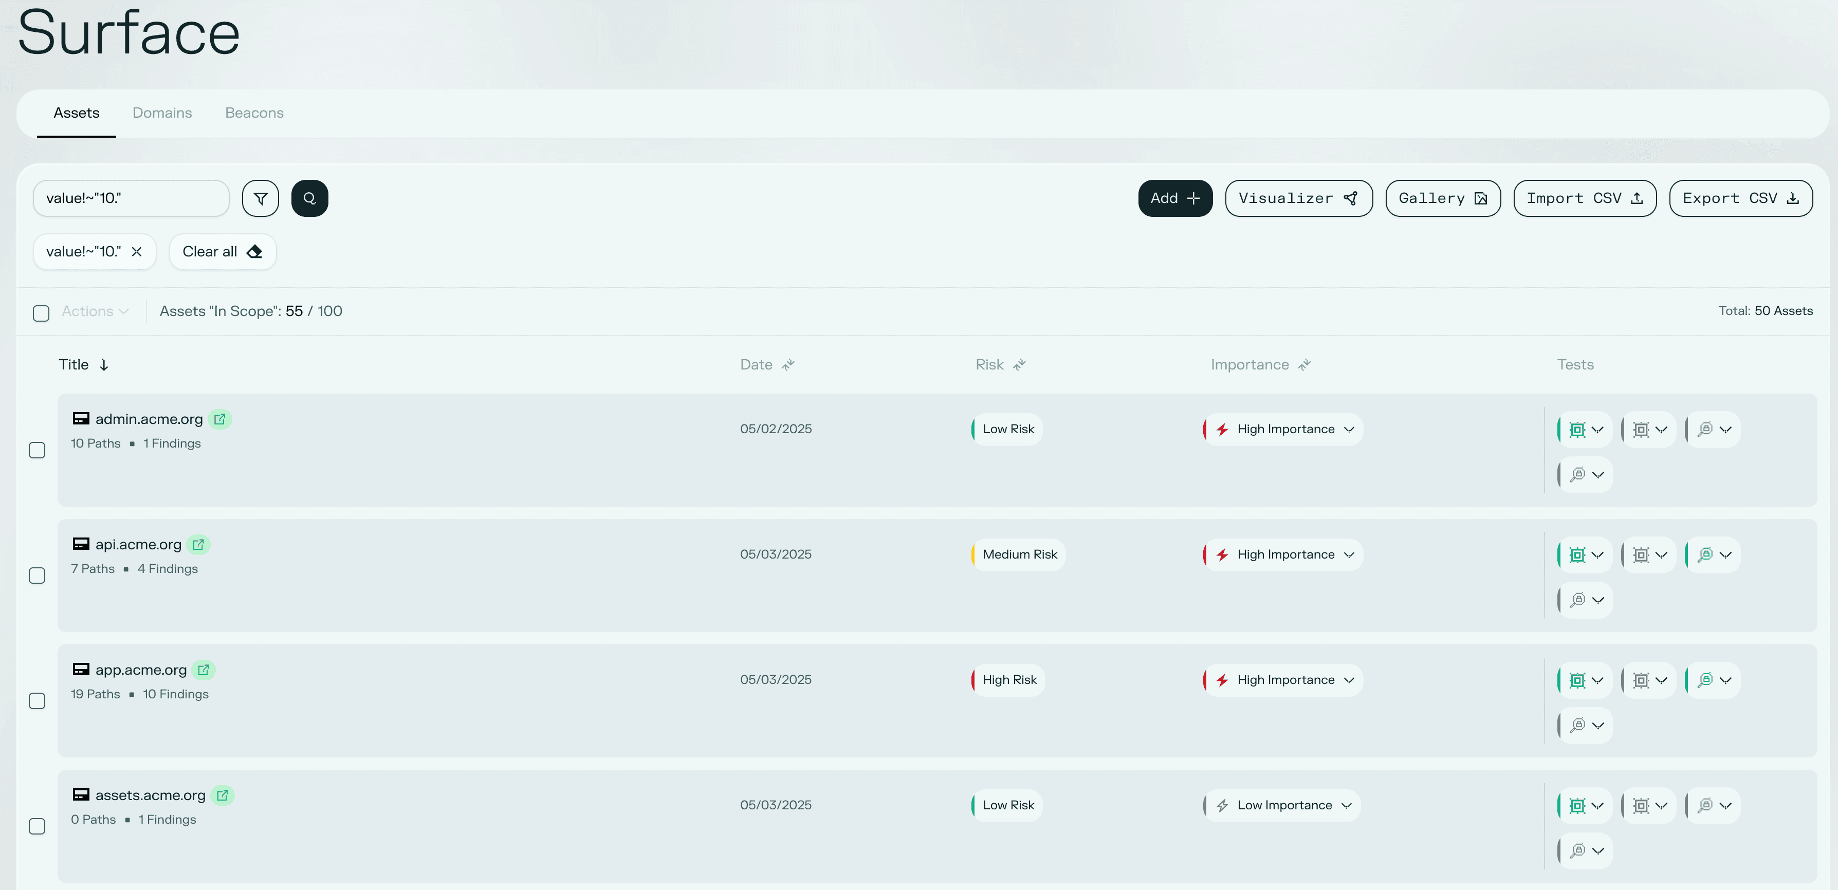Open app.acme.org asset title
Screen dimensions: 1838x890
(141, 671)
